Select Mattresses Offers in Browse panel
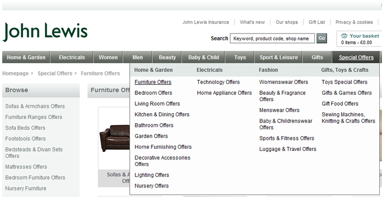The image size is (383, 197). (26, 167)
